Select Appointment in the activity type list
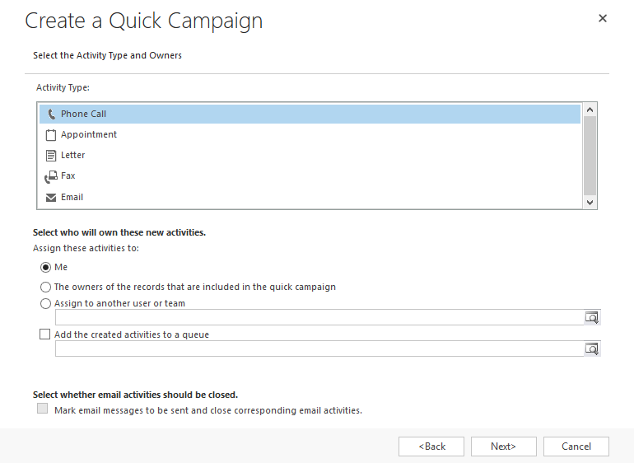634x463 pixels. coord(310,135)
